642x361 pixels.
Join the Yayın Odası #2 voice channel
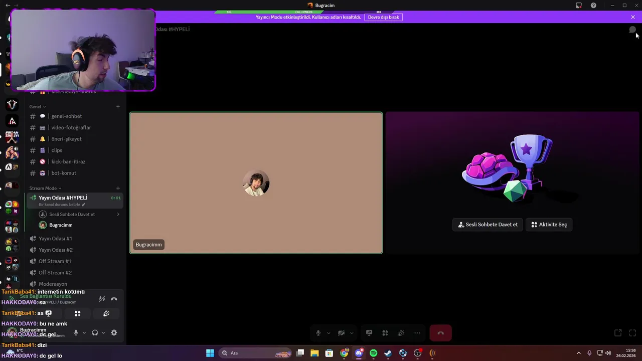click(x=75, y=250)
